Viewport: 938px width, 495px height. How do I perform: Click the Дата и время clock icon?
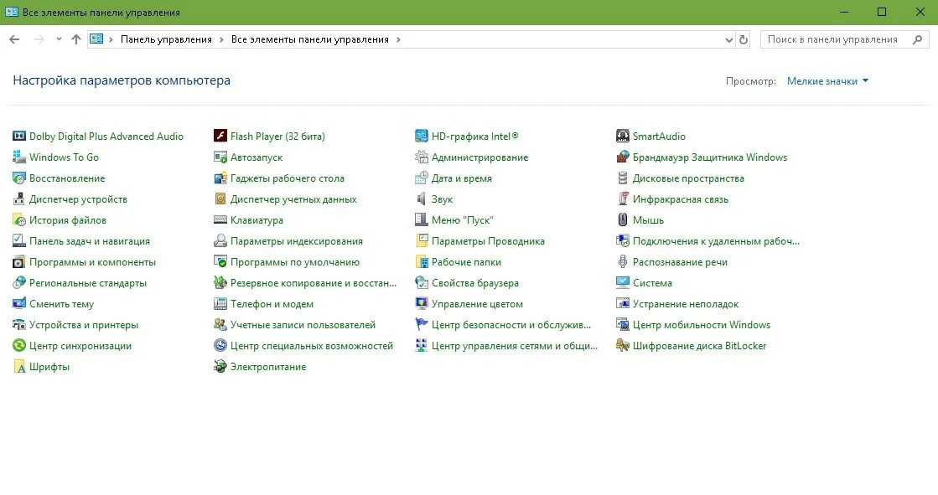tap(422, 178)
